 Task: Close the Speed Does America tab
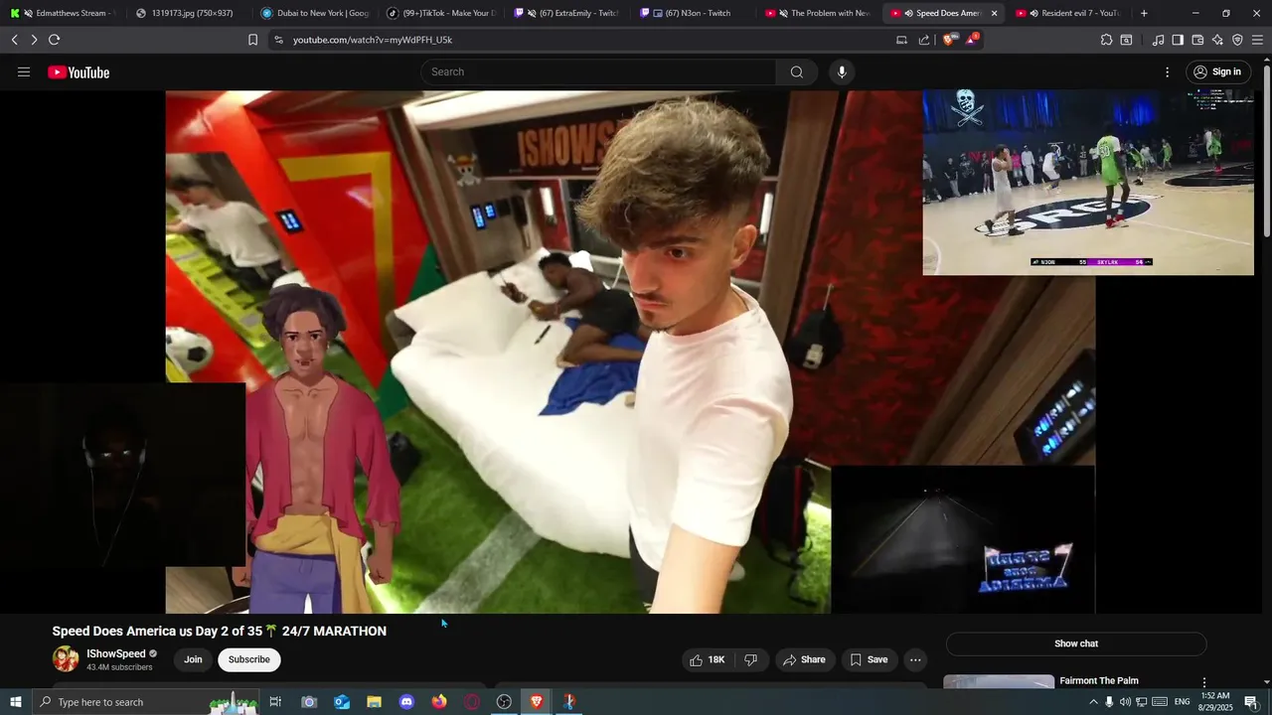(x=994, y=13)
